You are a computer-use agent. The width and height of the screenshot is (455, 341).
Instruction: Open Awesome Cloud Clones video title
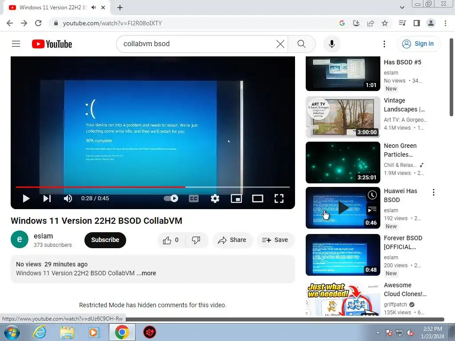(x=405, y=289)
